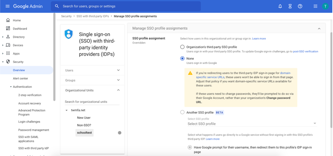This screenshot has width=333, height=156.
Task: Go to SSO with third-party IDPs breadcrumb
Action: click(x=93, y=16)
